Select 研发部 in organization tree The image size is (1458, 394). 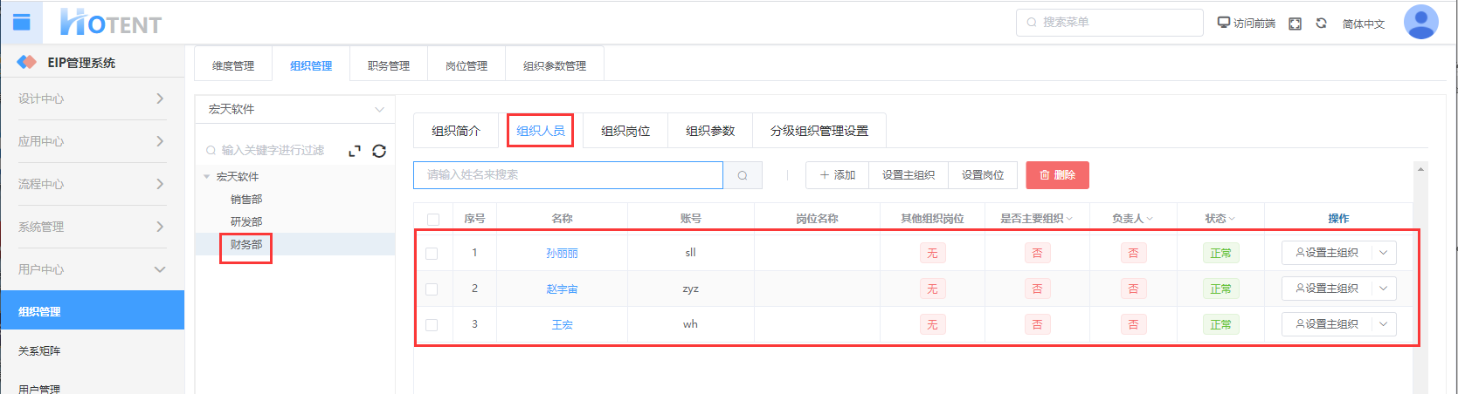[x=246, y=222]
